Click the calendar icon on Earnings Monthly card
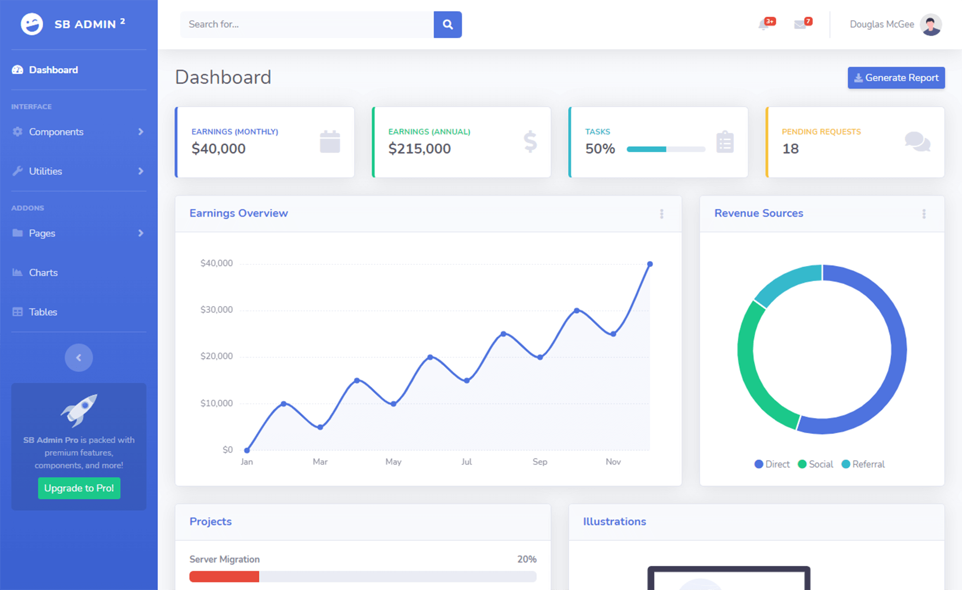The width and height of the screenshot is (962, 590). (x=330, y=142)
